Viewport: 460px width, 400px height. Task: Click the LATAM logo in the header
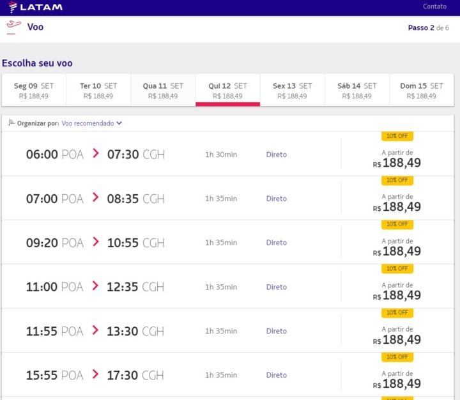coord(36,7)
